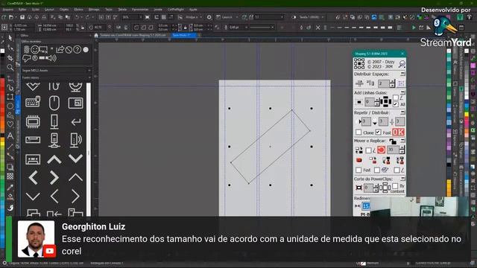
Task: Collapse the Distribuir Espaços section
Action: pos(402,74)
